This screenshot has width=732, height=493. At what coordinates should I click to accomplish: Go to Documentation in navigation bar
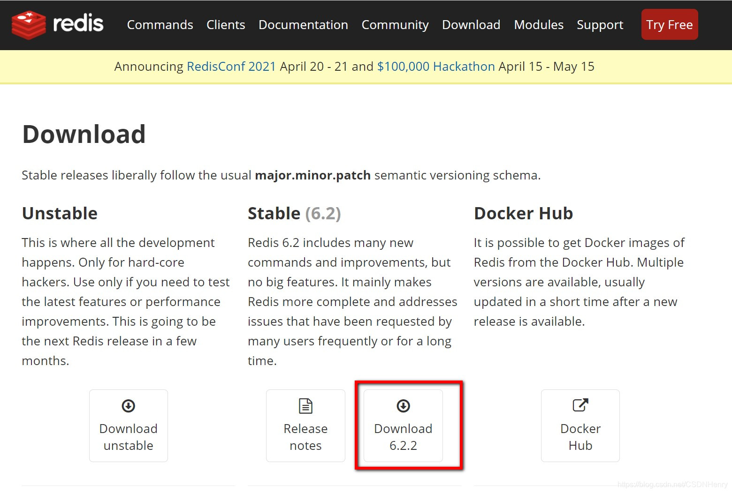pyautogui.click(x=303, y=25)
